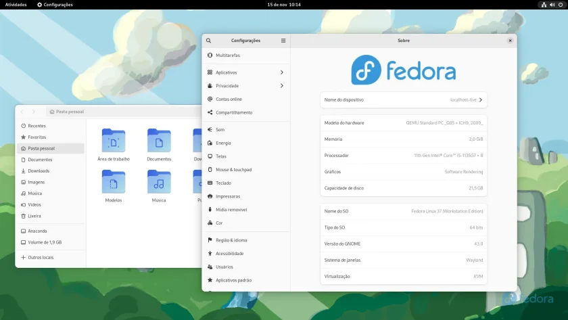
Task: Expand the Privacidade chevron arrow
Action: coord(282,86)
